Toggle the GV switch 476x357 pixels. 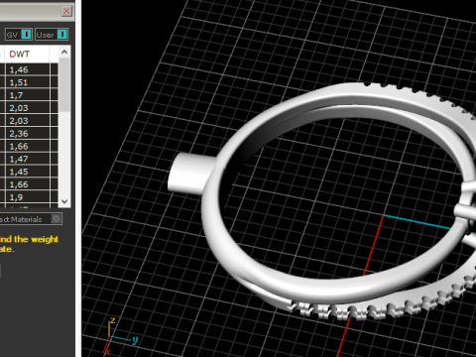click(x=19, y=35)
